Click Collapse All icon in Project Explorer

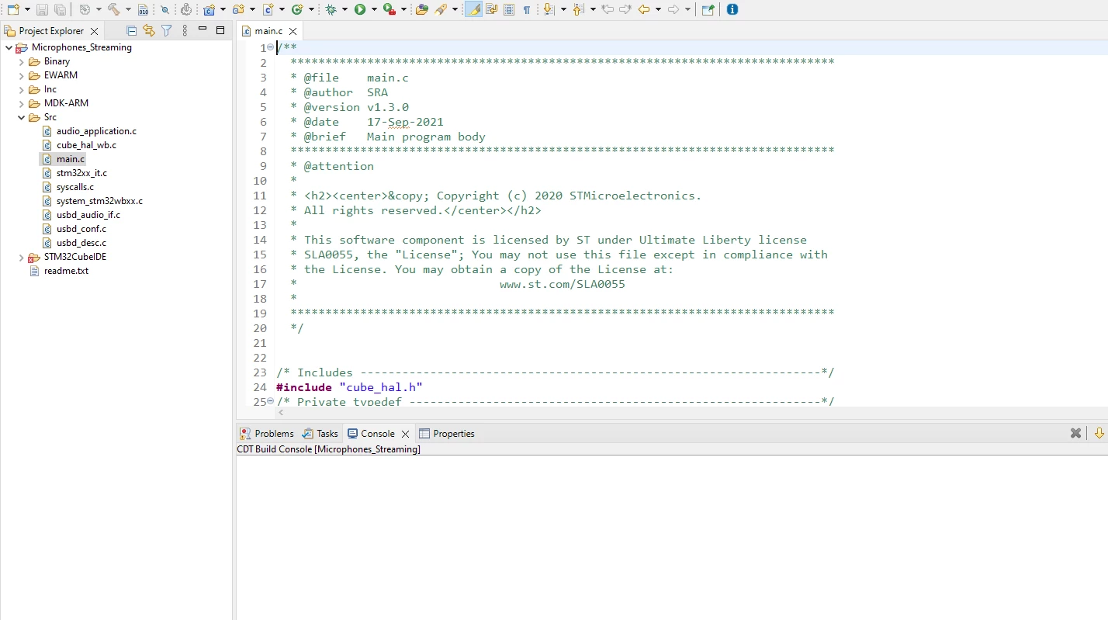pos(132,30)
